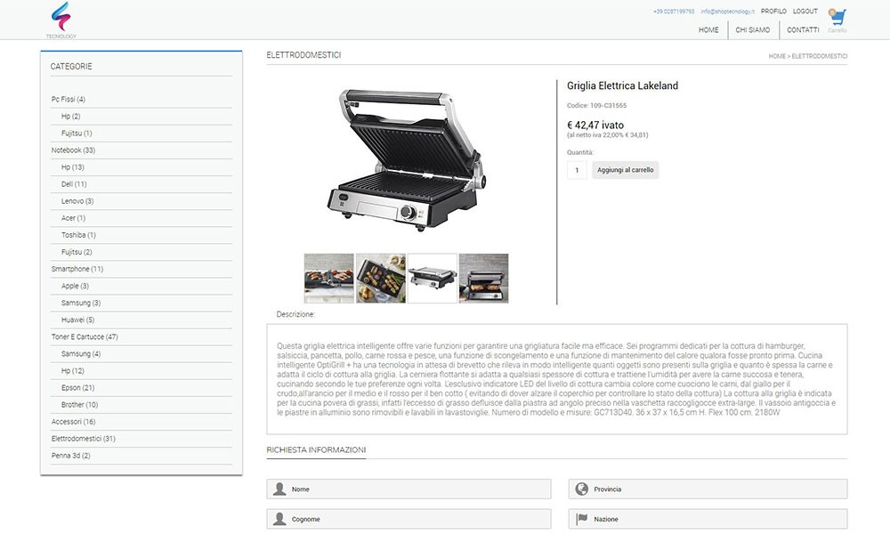Select the first grill thumbnail with food
The width and height of the screenshot is (890, 534).
[x=328, y=278]
